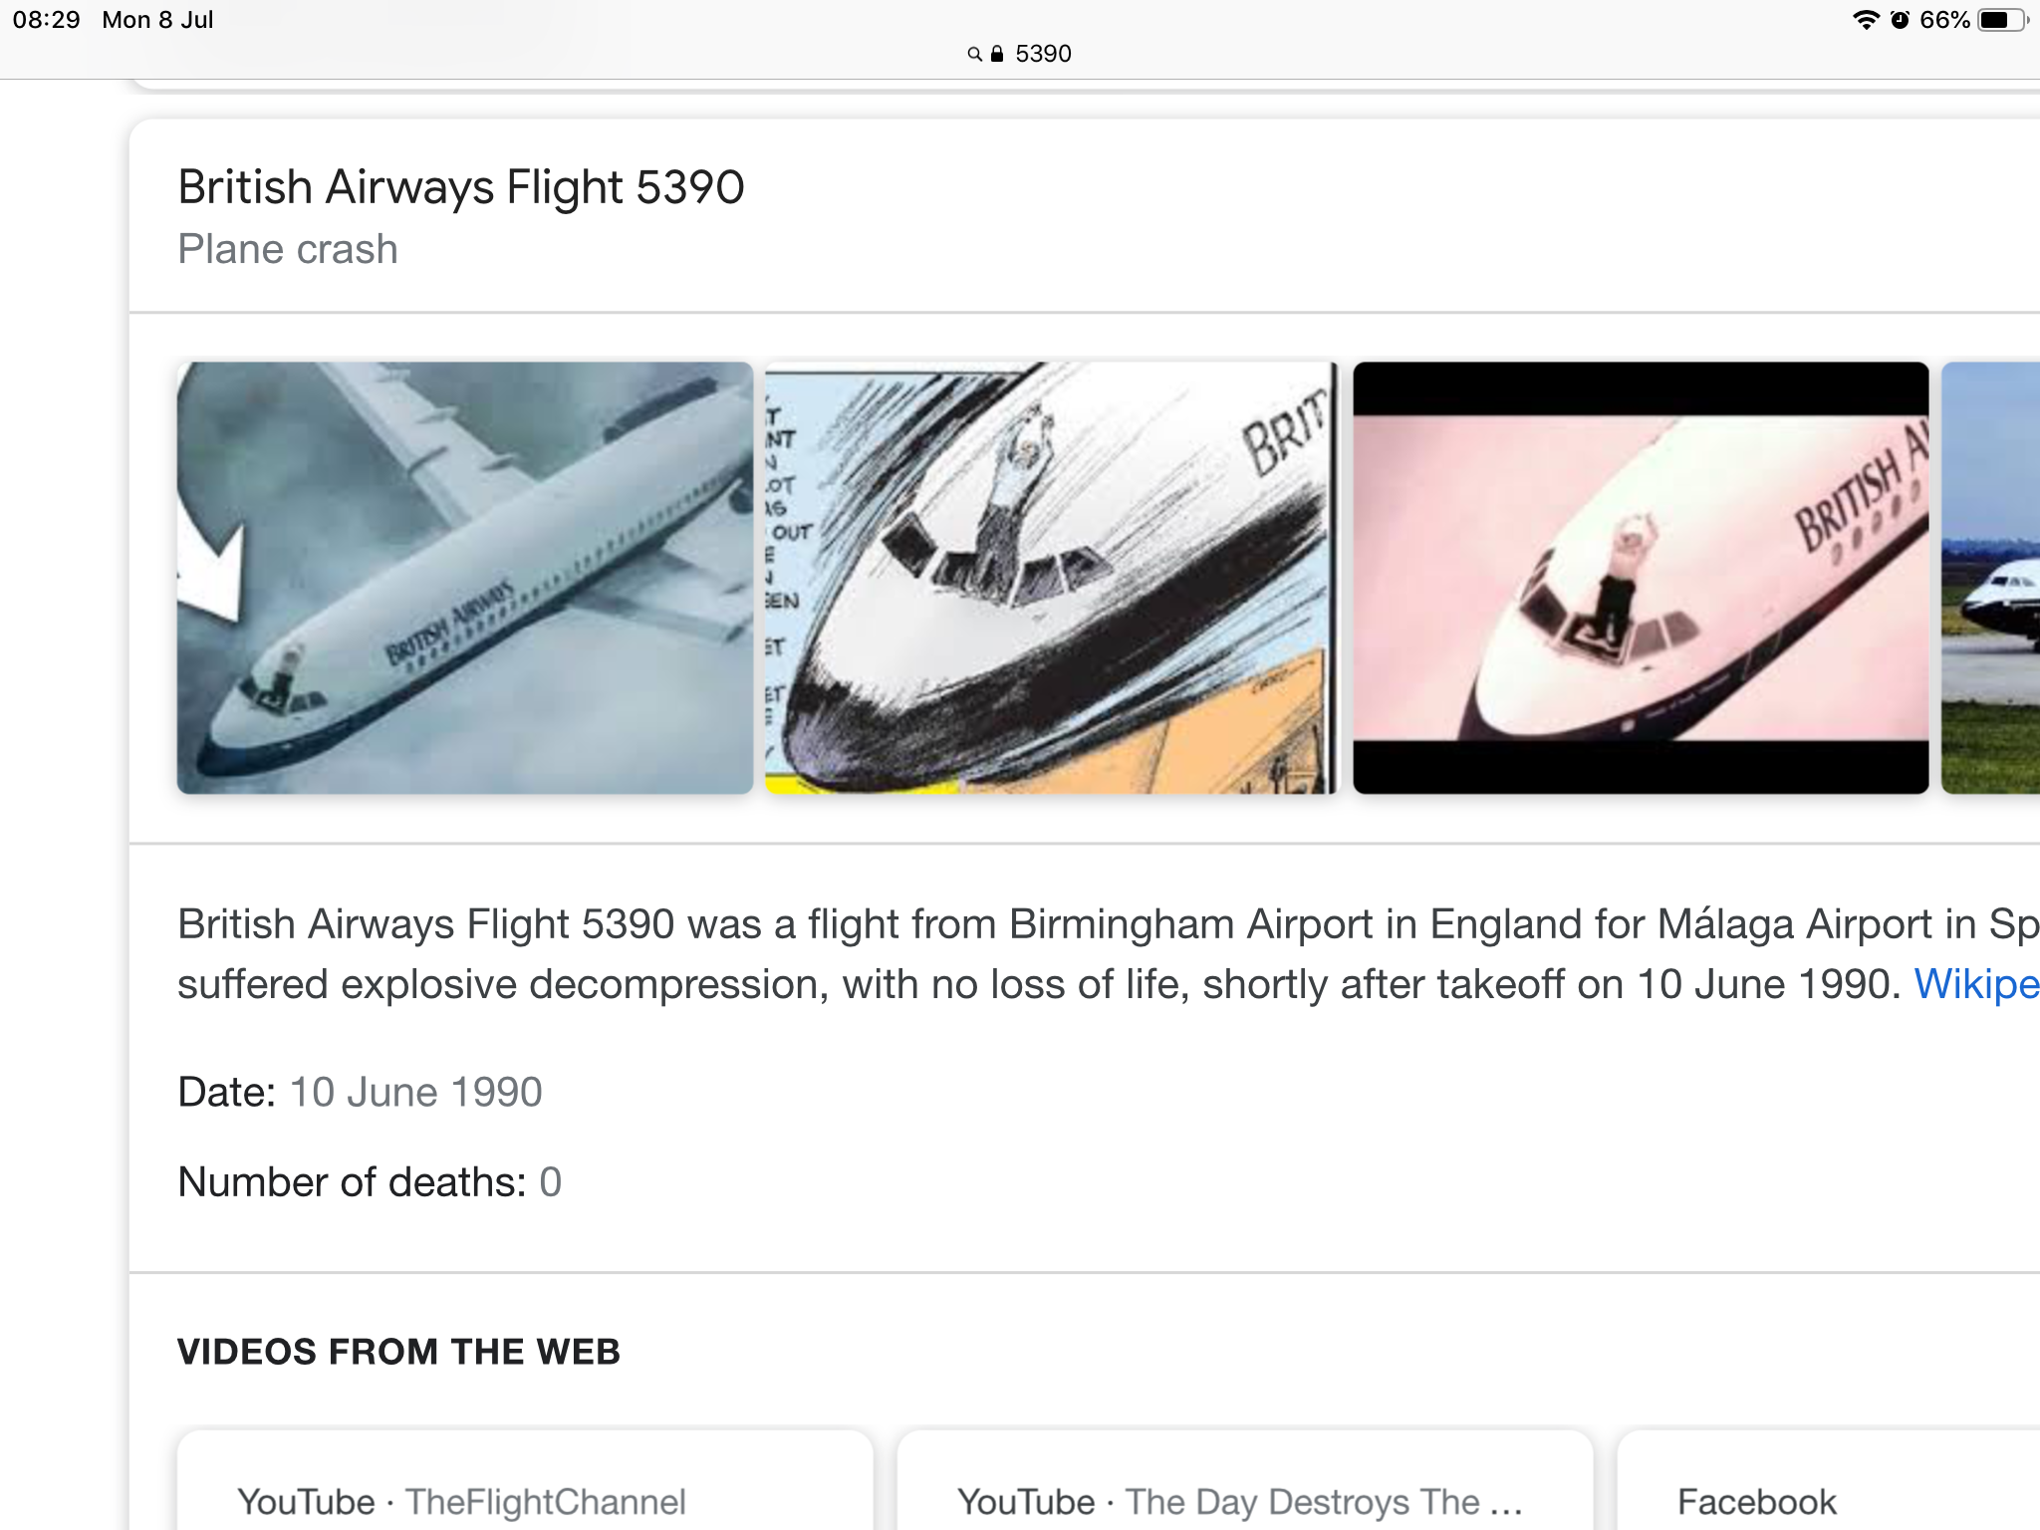
Task: Tap the Date label
Action: pos(226,1093)
